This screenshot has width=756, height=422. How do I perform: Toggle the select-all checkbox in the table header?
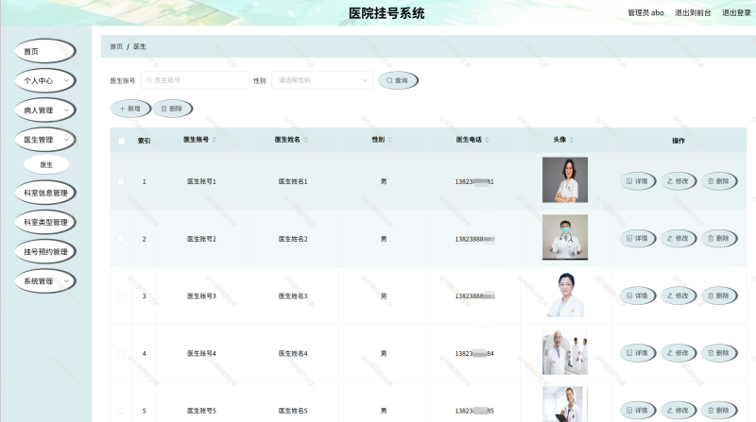[x=122, y=141]
